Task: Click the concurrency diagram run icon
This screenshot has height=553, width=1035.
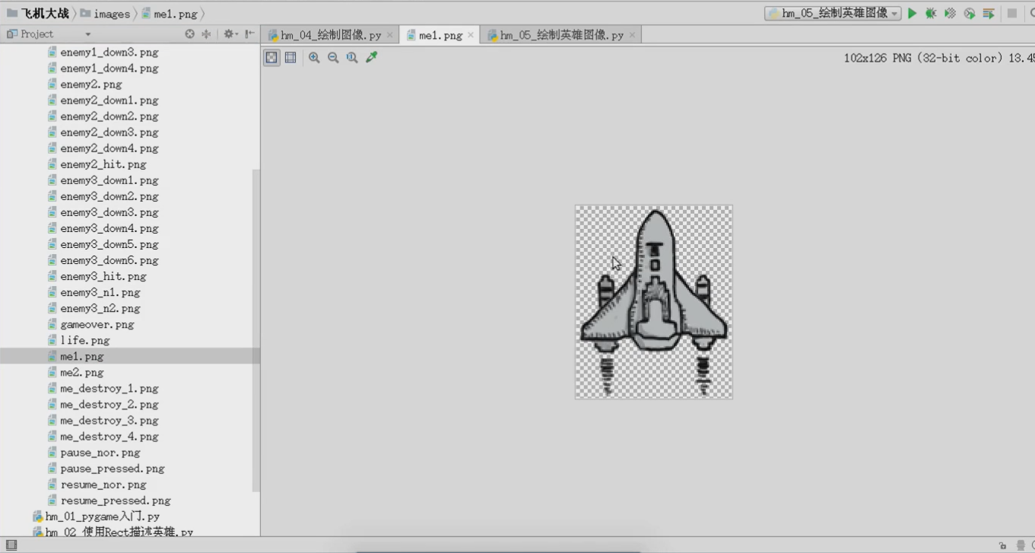Action: (x=989, y=13)
